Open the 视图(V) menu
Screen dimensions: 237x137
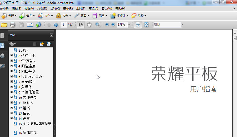(29, 9)
